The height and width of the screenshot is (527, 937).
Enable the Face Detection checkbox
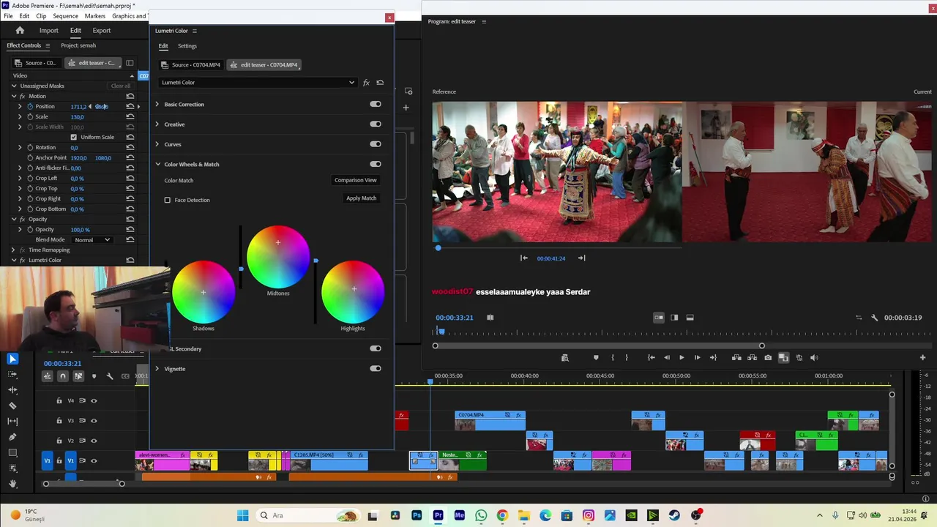[168, 200]
